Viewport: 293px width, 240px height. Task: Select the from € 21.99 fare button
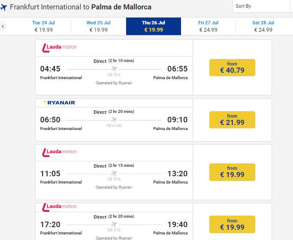(x=232, y=120)
